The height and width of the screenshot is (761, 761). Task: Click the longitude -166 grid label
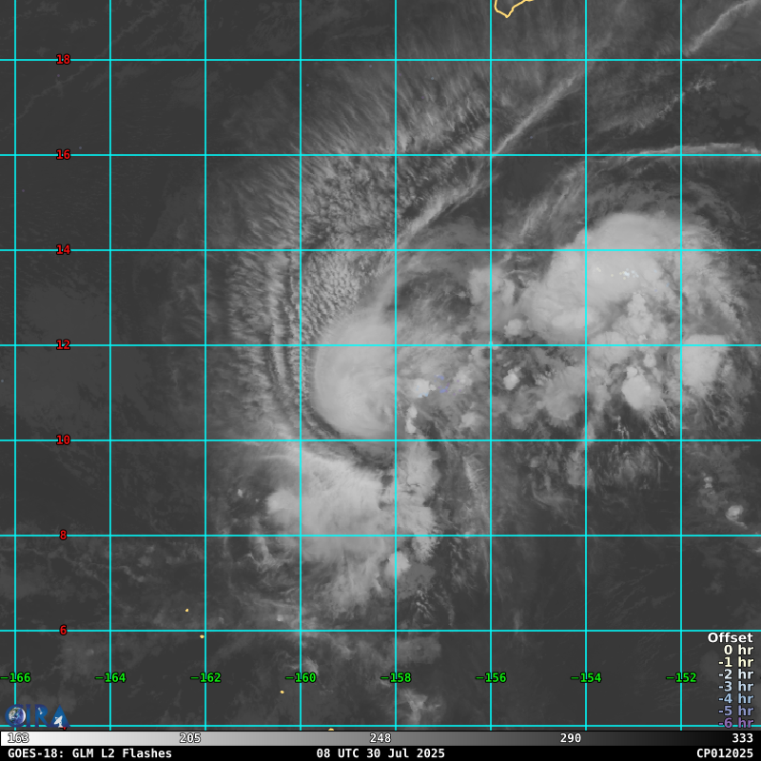(x=15, y=678)
